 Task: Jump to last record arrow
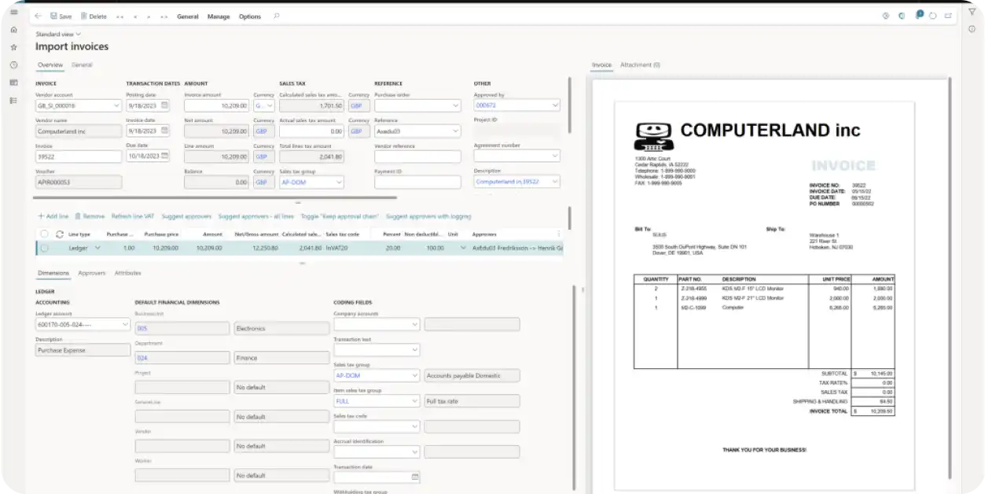pyautogui.click(x=164, y=16)
